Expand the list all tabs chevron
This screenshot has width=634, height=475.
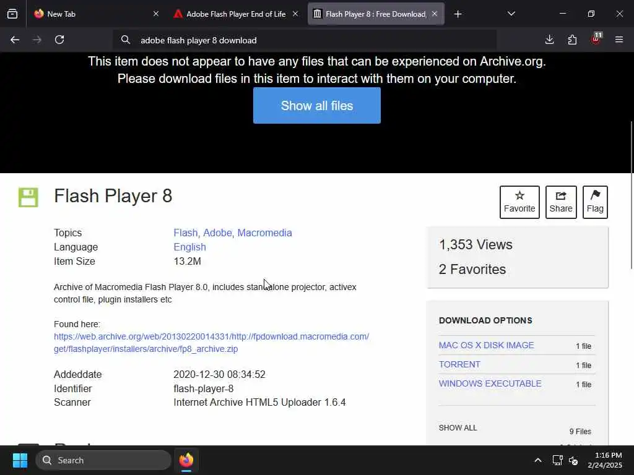point(511,14)
